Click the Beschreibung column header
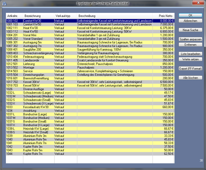Viewport: 206px width, 170px height. 115,16
